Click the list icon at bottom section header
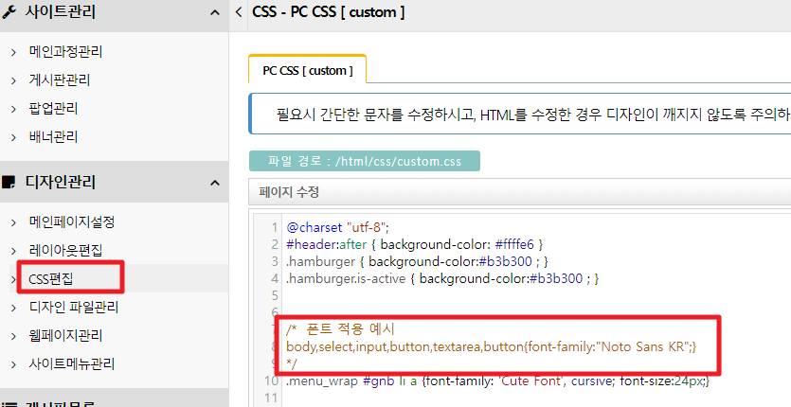Viewport: 791px width, 407px height. (x=9, y=400)
